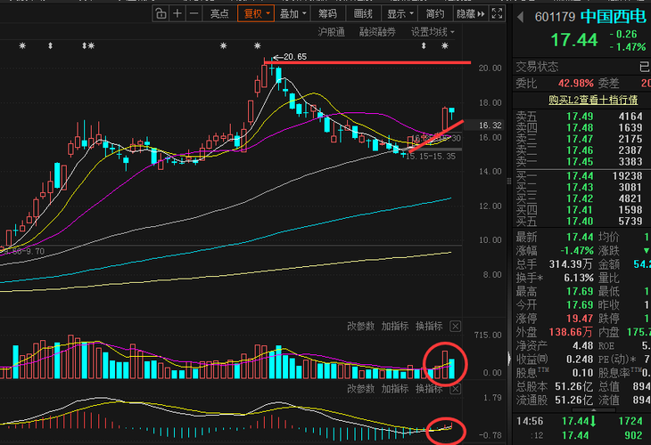The height and width of the screenshot is (445, 651).
Task: Click the 收益 value 0.248
Action: coord(580,360)
